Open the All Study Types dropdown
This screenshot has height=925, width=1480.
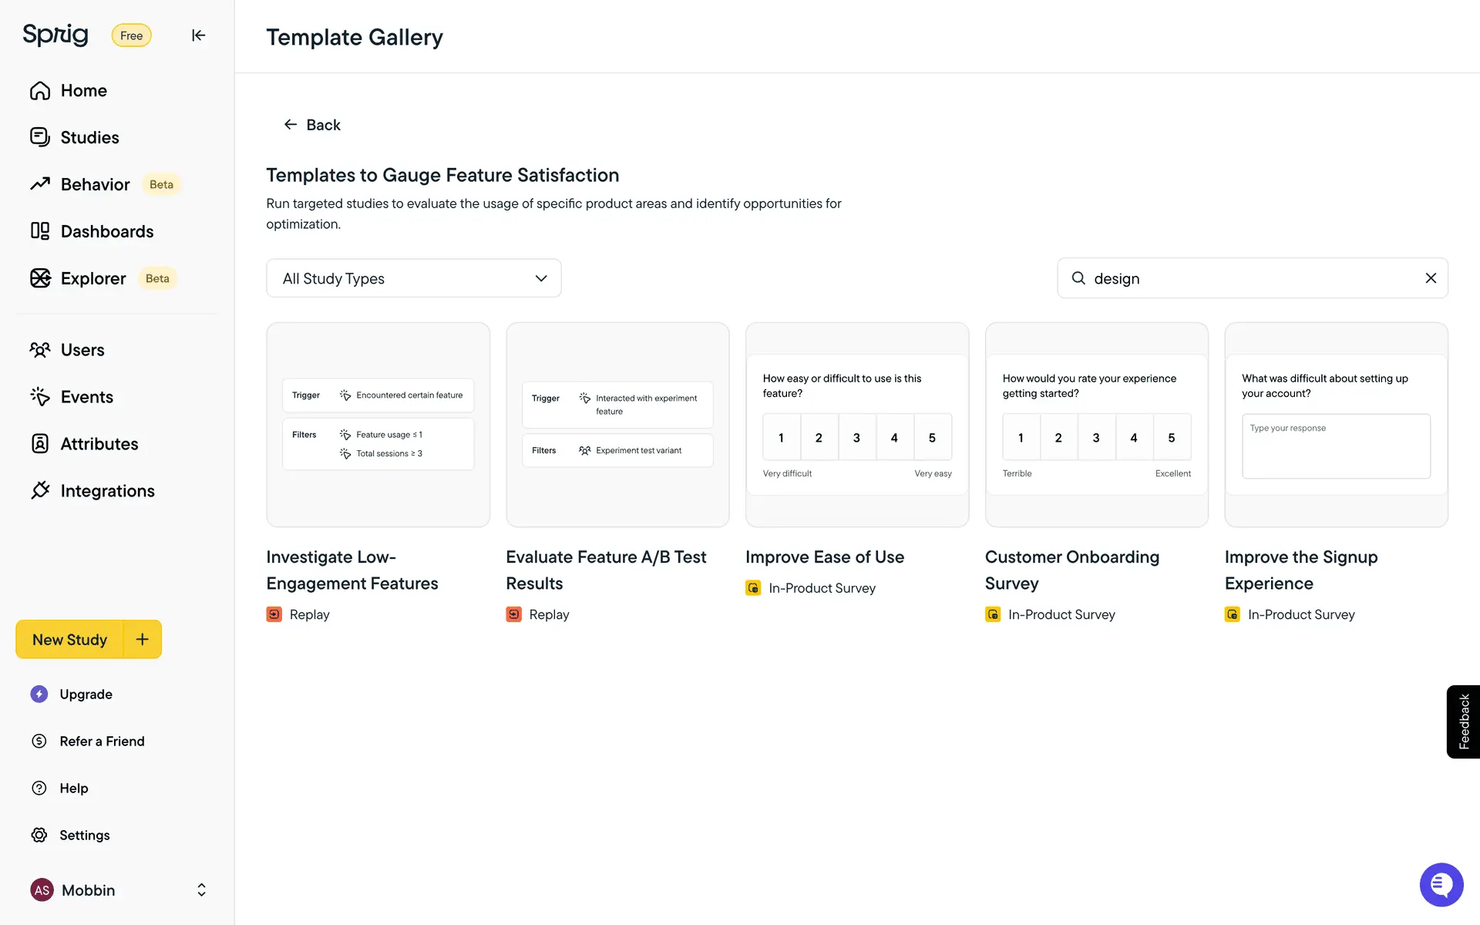click(x=413, y=278)
